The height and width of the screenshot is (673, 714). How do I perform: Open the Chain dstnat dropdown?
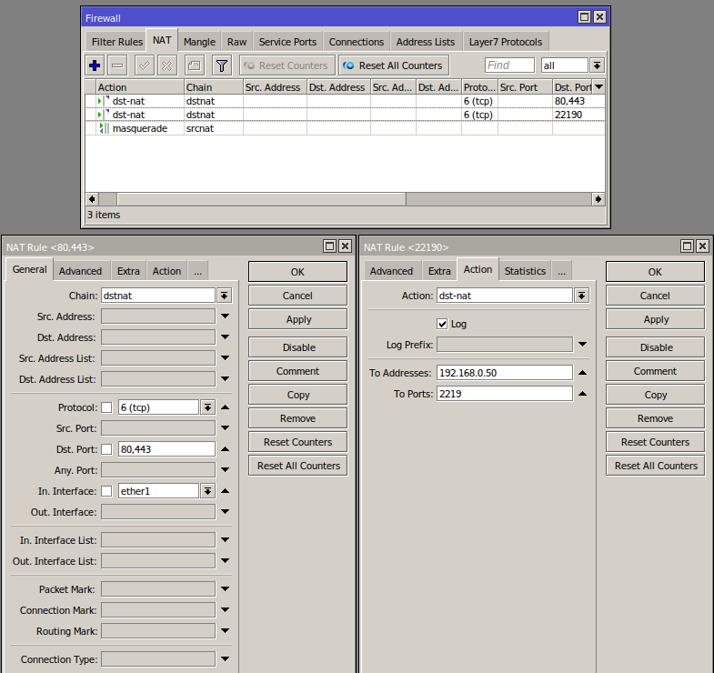pyautogui.click(x=224, y=296)
